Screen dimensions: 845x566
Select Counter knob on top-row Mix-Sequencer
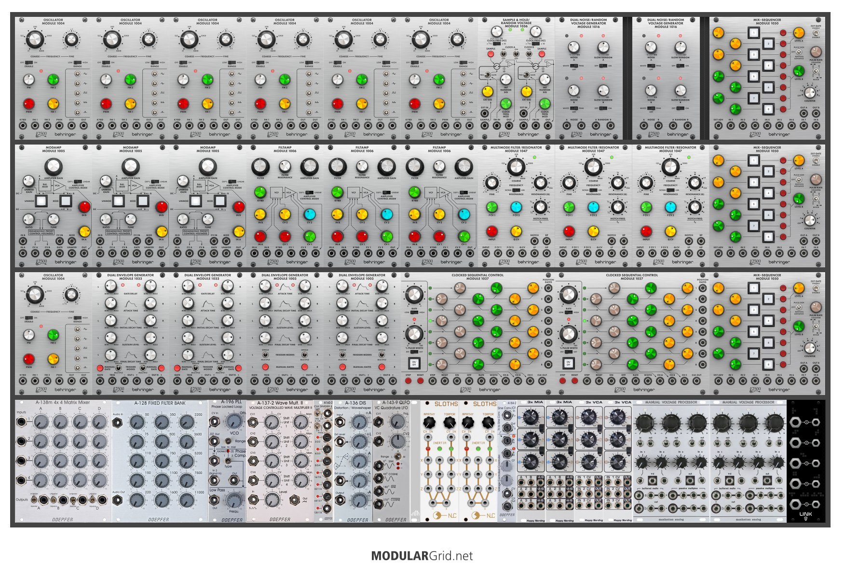pos(810,92)
